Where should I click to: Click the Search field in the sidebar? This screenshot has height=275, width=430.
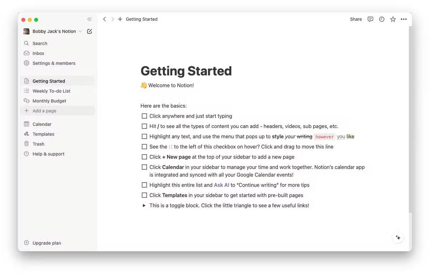tap(40, 43)
